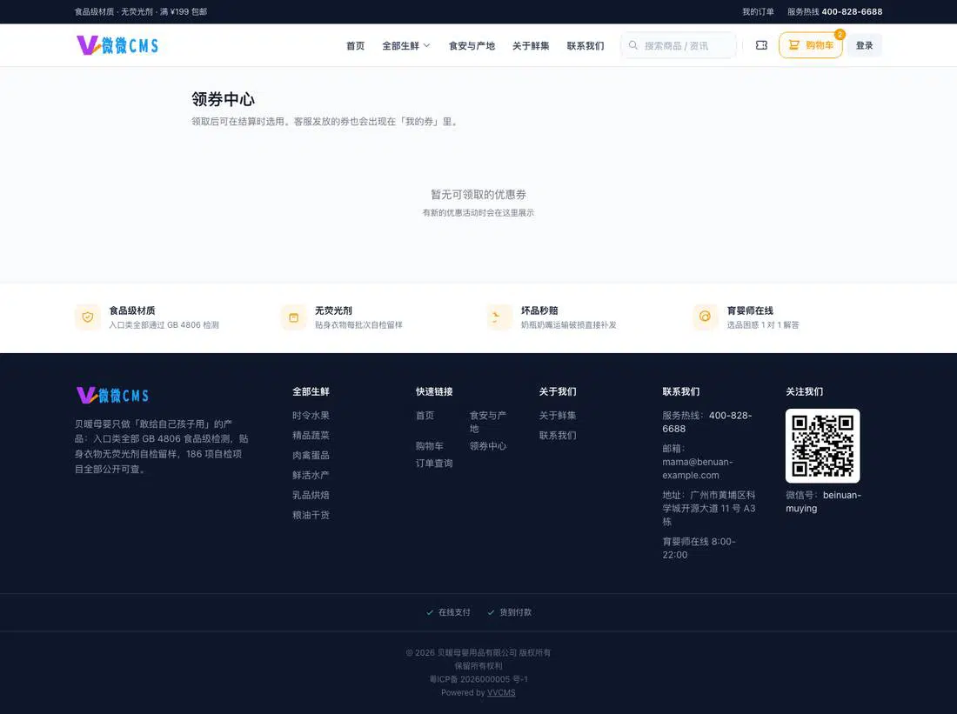
Task: Click the search magnifier icon
Action: tap(632, 45)
